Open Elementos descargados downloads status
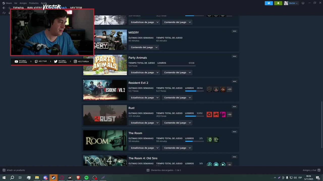This screenshot has width=323, height=181. [x=164, y=170]
